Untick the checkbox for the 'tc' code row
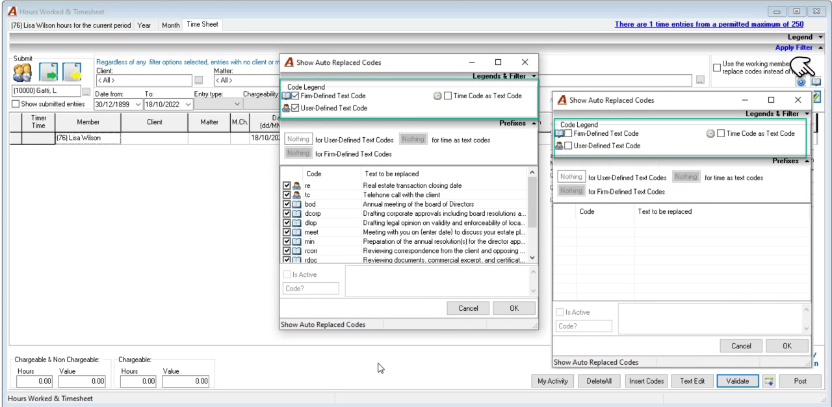The height and width of the screenshot is (407, 832). [287, 195]
